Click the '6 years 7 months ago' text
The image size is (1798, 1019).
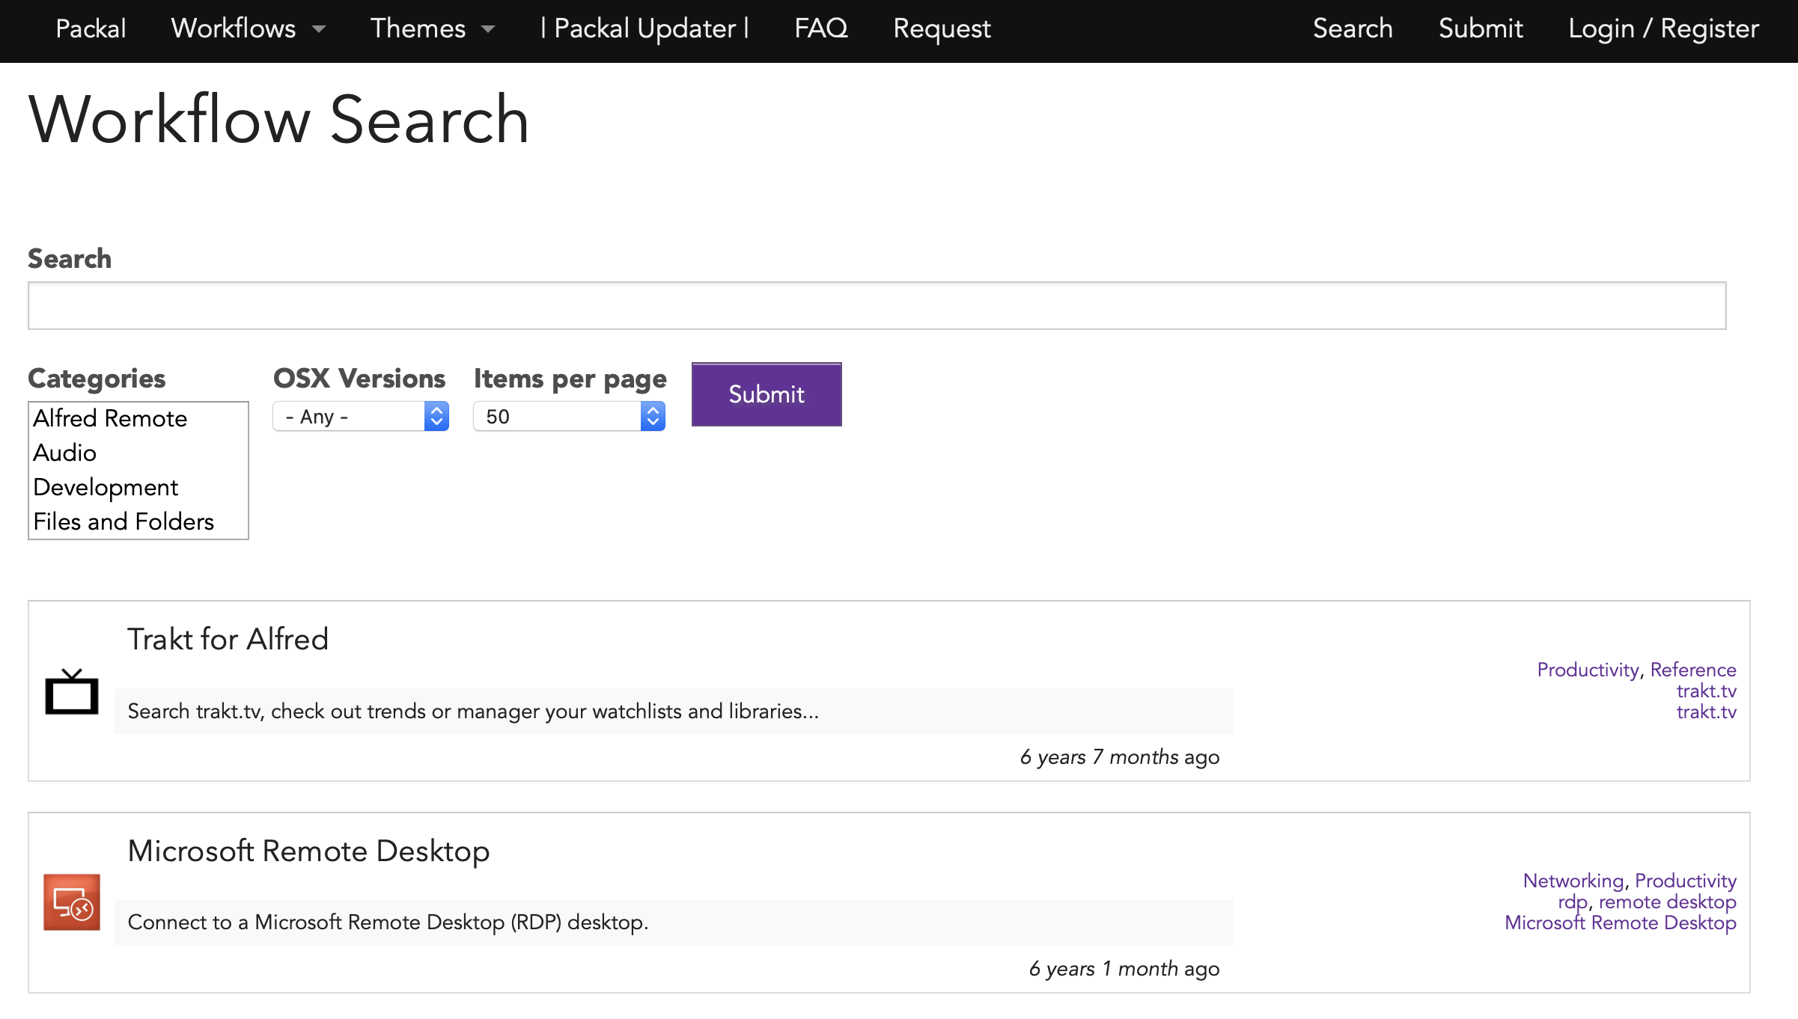(x=1120, y=757)
